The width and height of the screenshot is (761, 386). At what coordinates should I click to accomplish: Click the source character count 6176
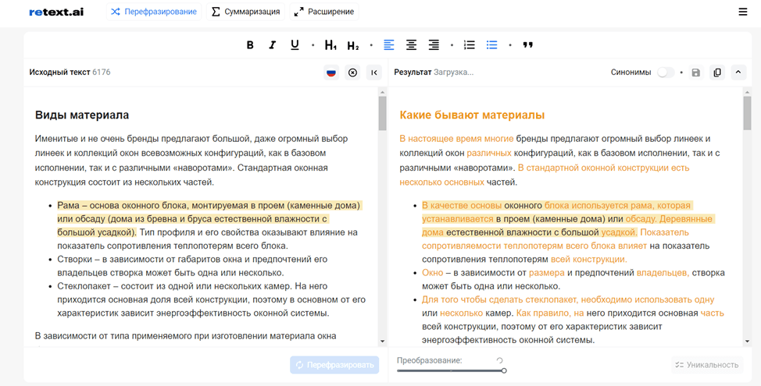click(102, 73)
